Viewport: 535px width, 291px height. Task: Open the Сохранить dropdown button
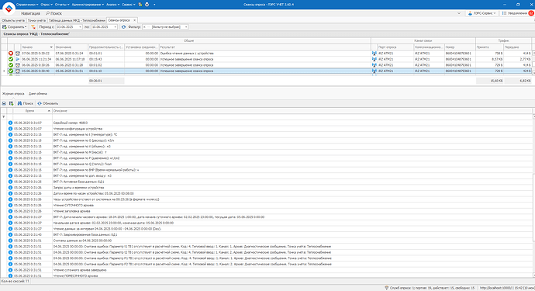[15, 27]
